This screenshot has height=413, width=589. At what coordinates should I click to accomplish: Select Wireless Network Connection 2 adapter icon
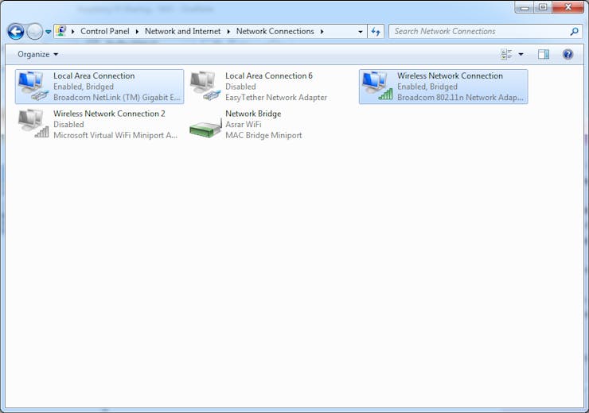(x=33, y=124)
